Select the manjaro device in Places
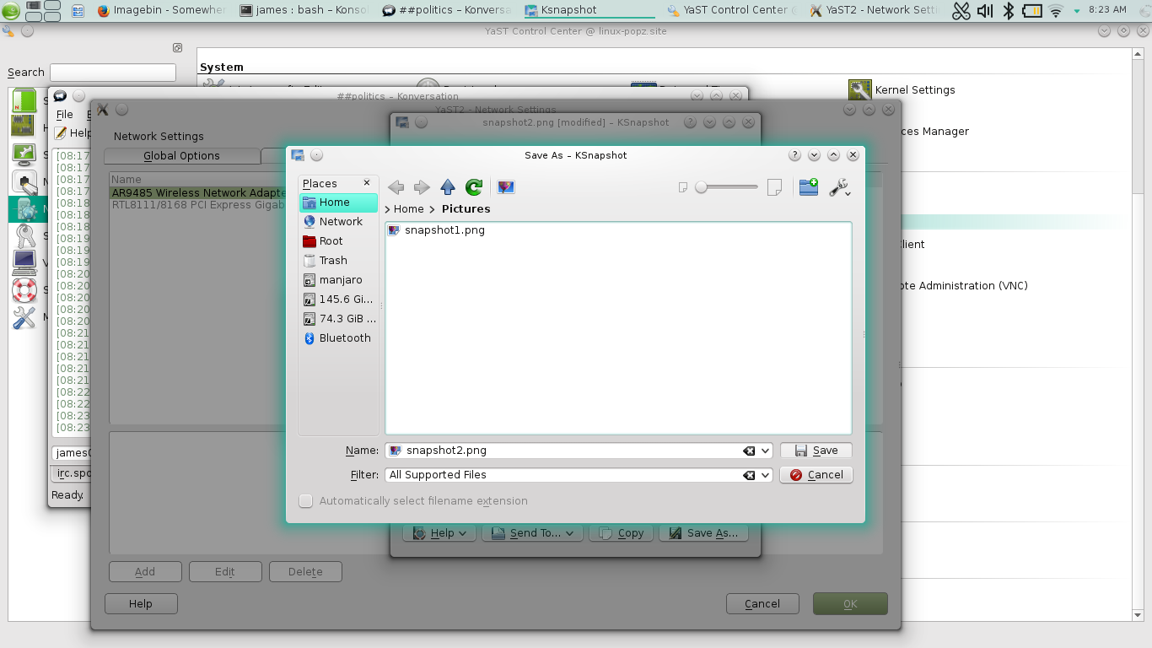This screenshot has width=1152, height=648. click(339, 280)
